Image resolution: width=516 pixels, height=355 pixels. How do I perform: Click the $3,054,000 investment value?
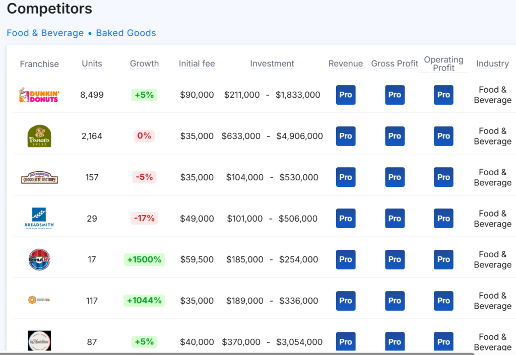(299, 342)
